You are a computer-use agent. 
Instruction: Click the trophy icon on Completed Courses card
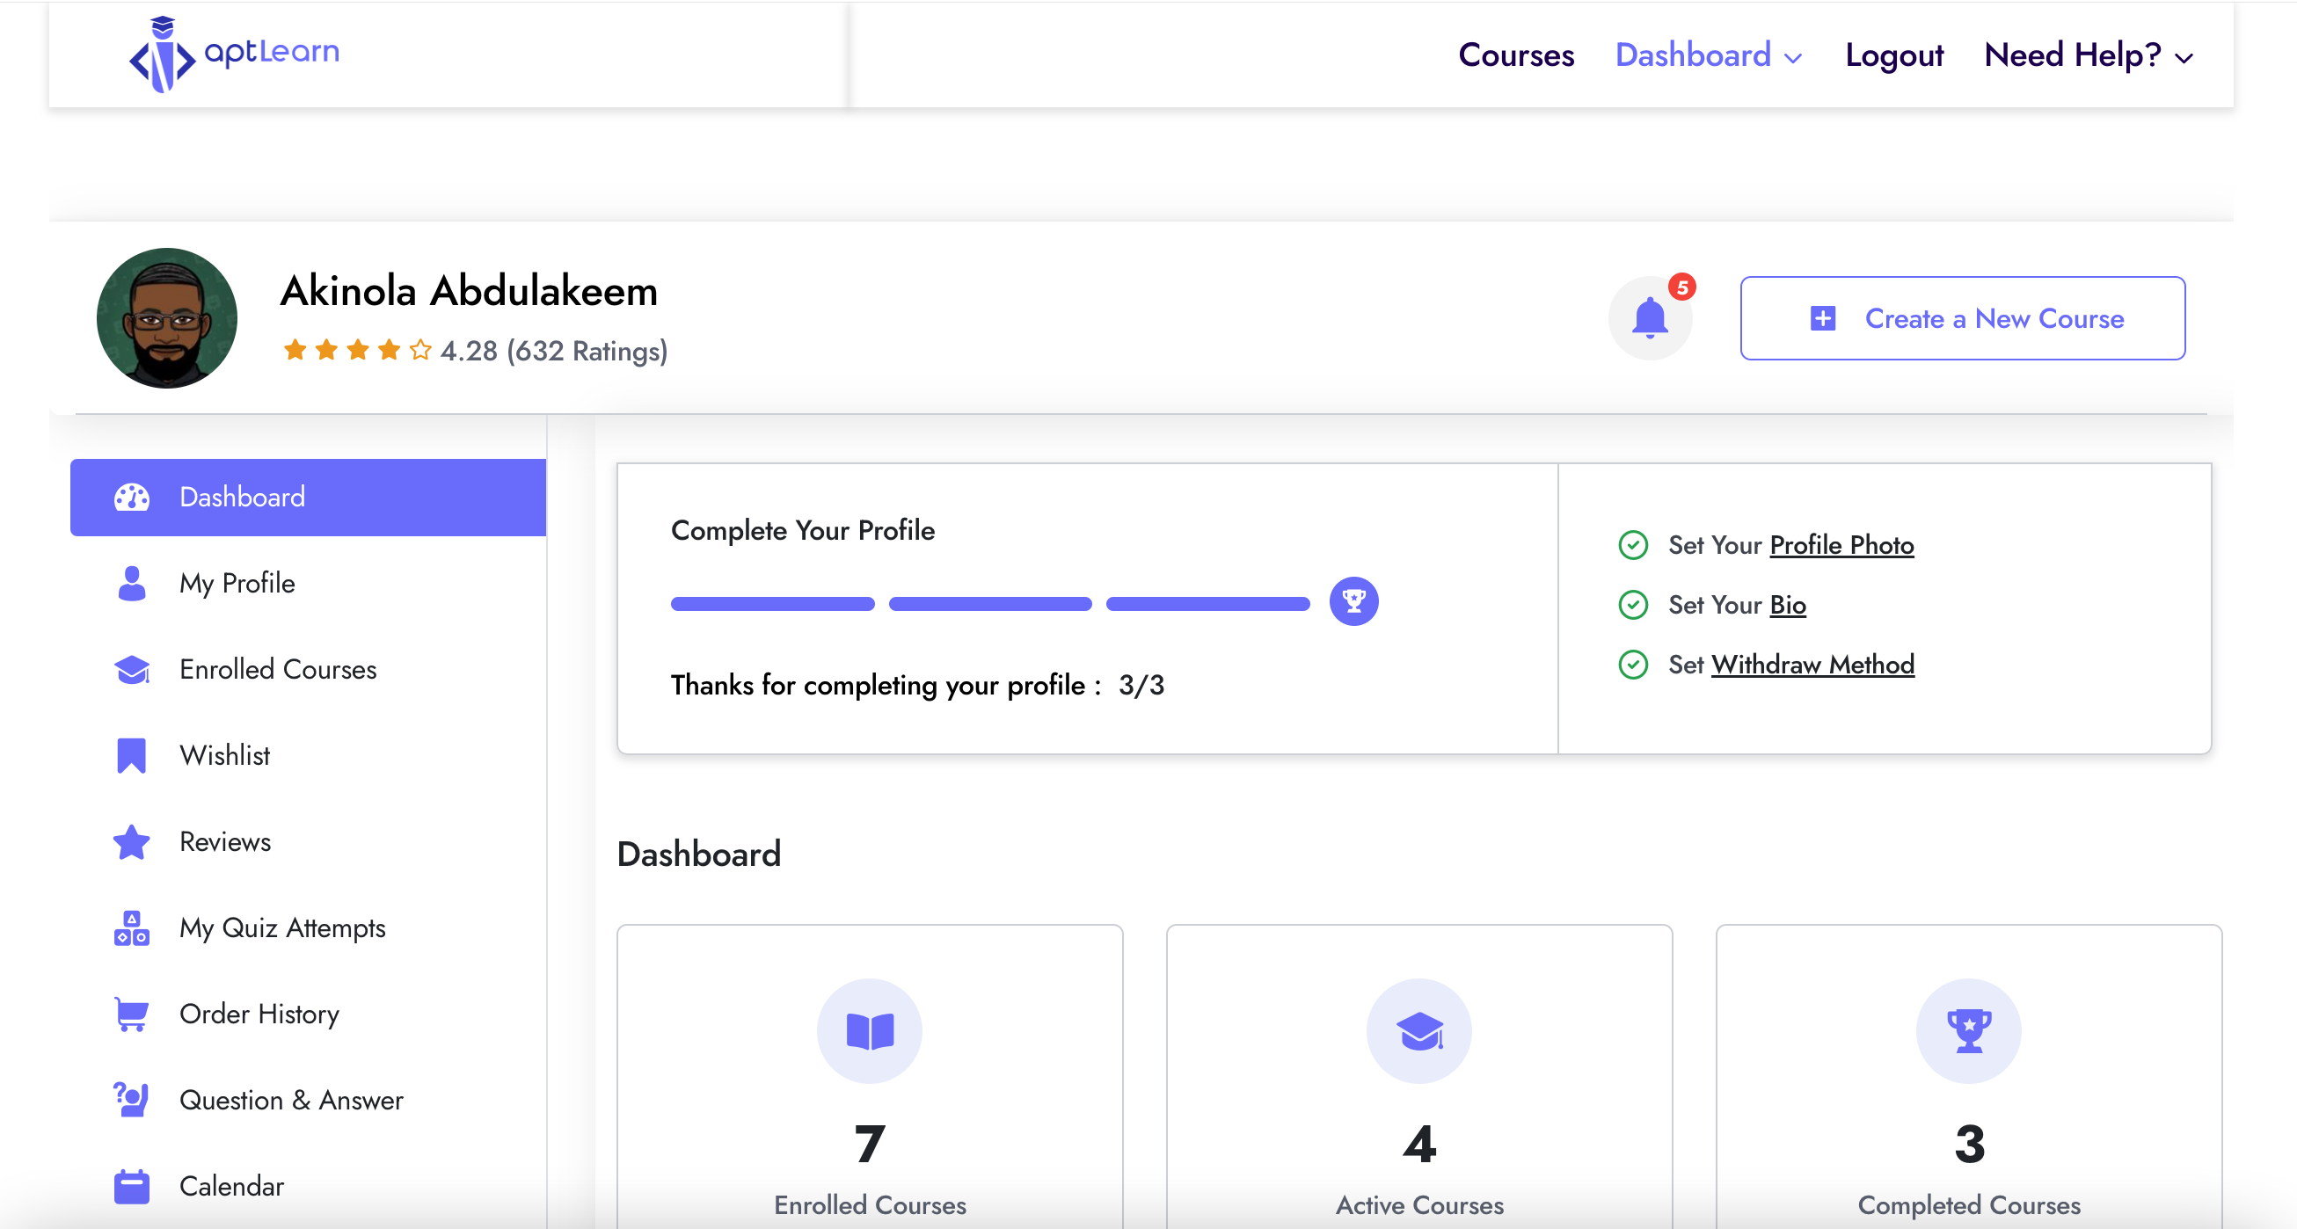[x=1968, y=1031]
